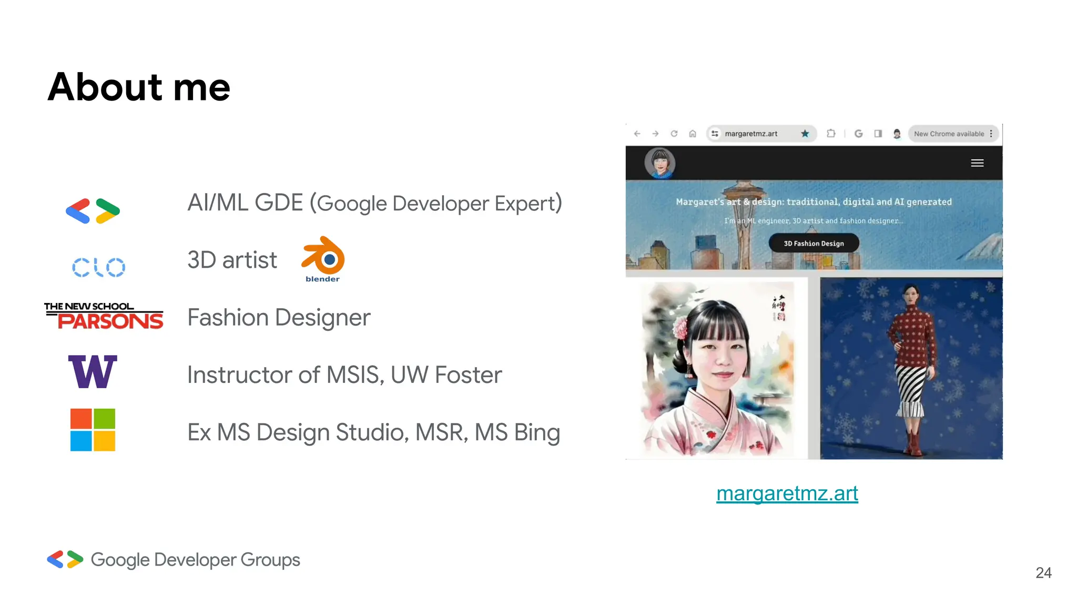The image size is (1077, 606).
Task: Click the Blender logo
Action: [x=323, y=259]
